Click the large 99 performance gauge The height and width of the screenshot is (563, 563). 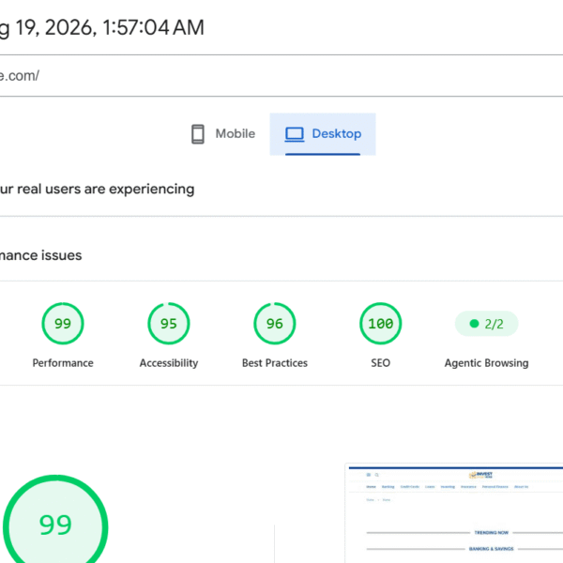tap(55, 526)
